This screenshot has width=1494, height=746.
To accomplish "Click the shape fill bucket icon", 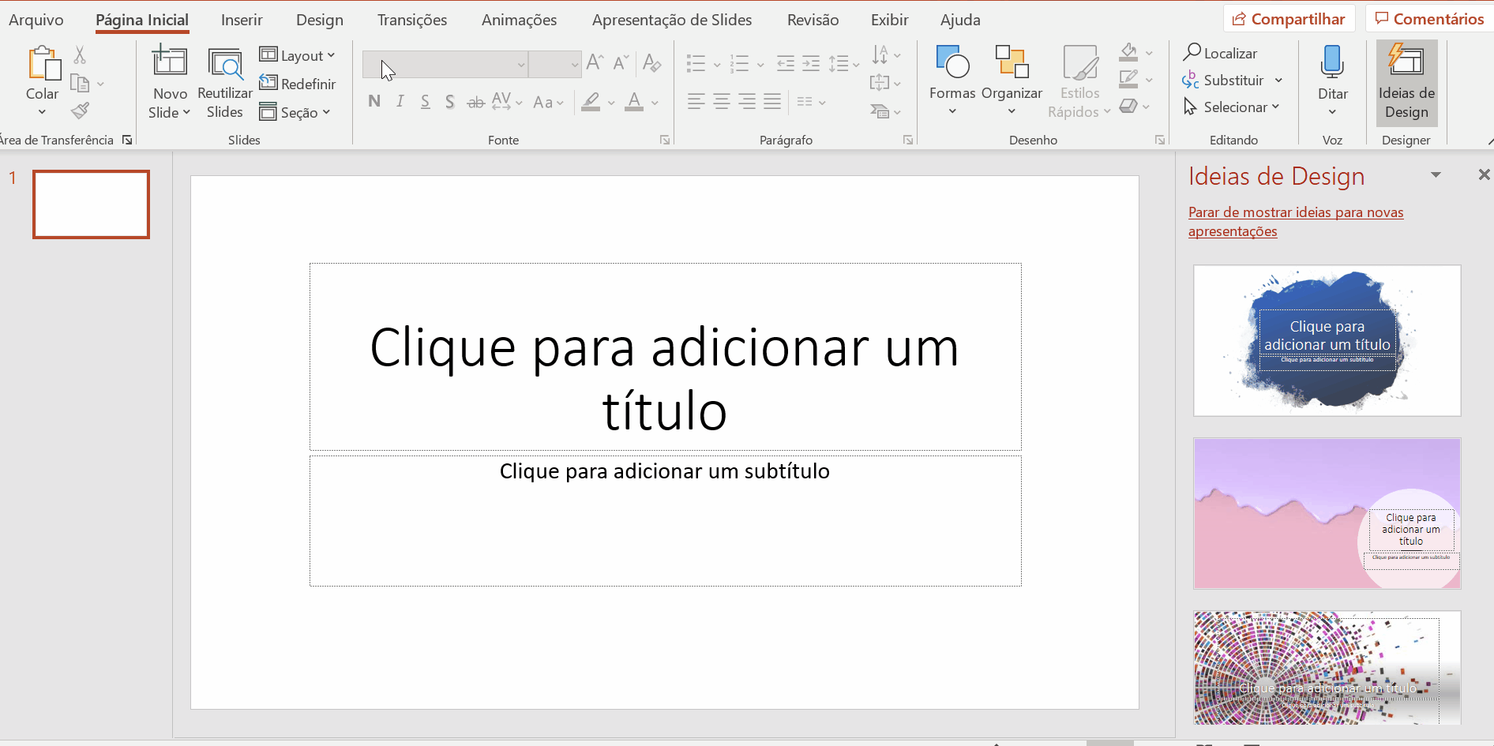I will (x=1129, y=53).
